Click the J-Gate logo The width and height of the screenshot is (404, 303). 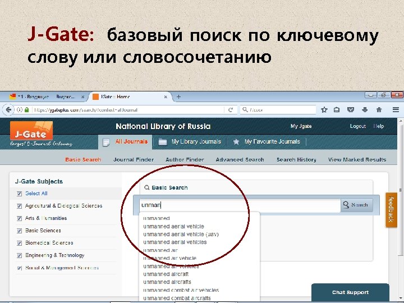pyautogui.click(x=31, y=131)
